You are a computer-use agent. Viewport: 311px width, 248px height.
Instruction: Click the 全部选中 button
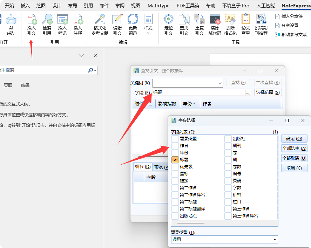294,148
